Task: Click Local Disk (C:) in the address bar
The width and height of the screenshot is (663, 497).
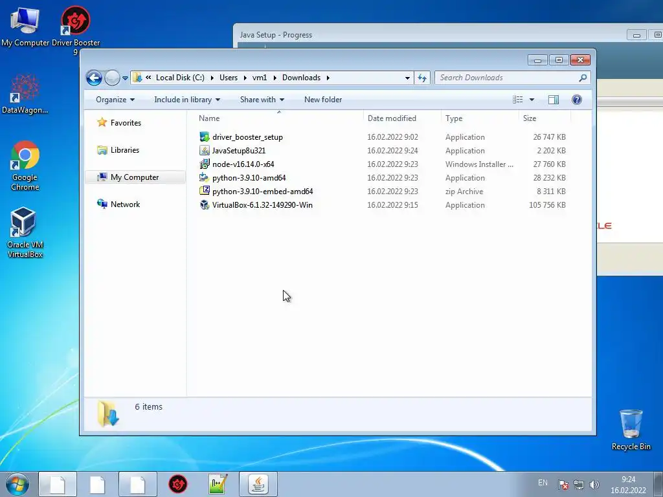Action: coord(180,78)
